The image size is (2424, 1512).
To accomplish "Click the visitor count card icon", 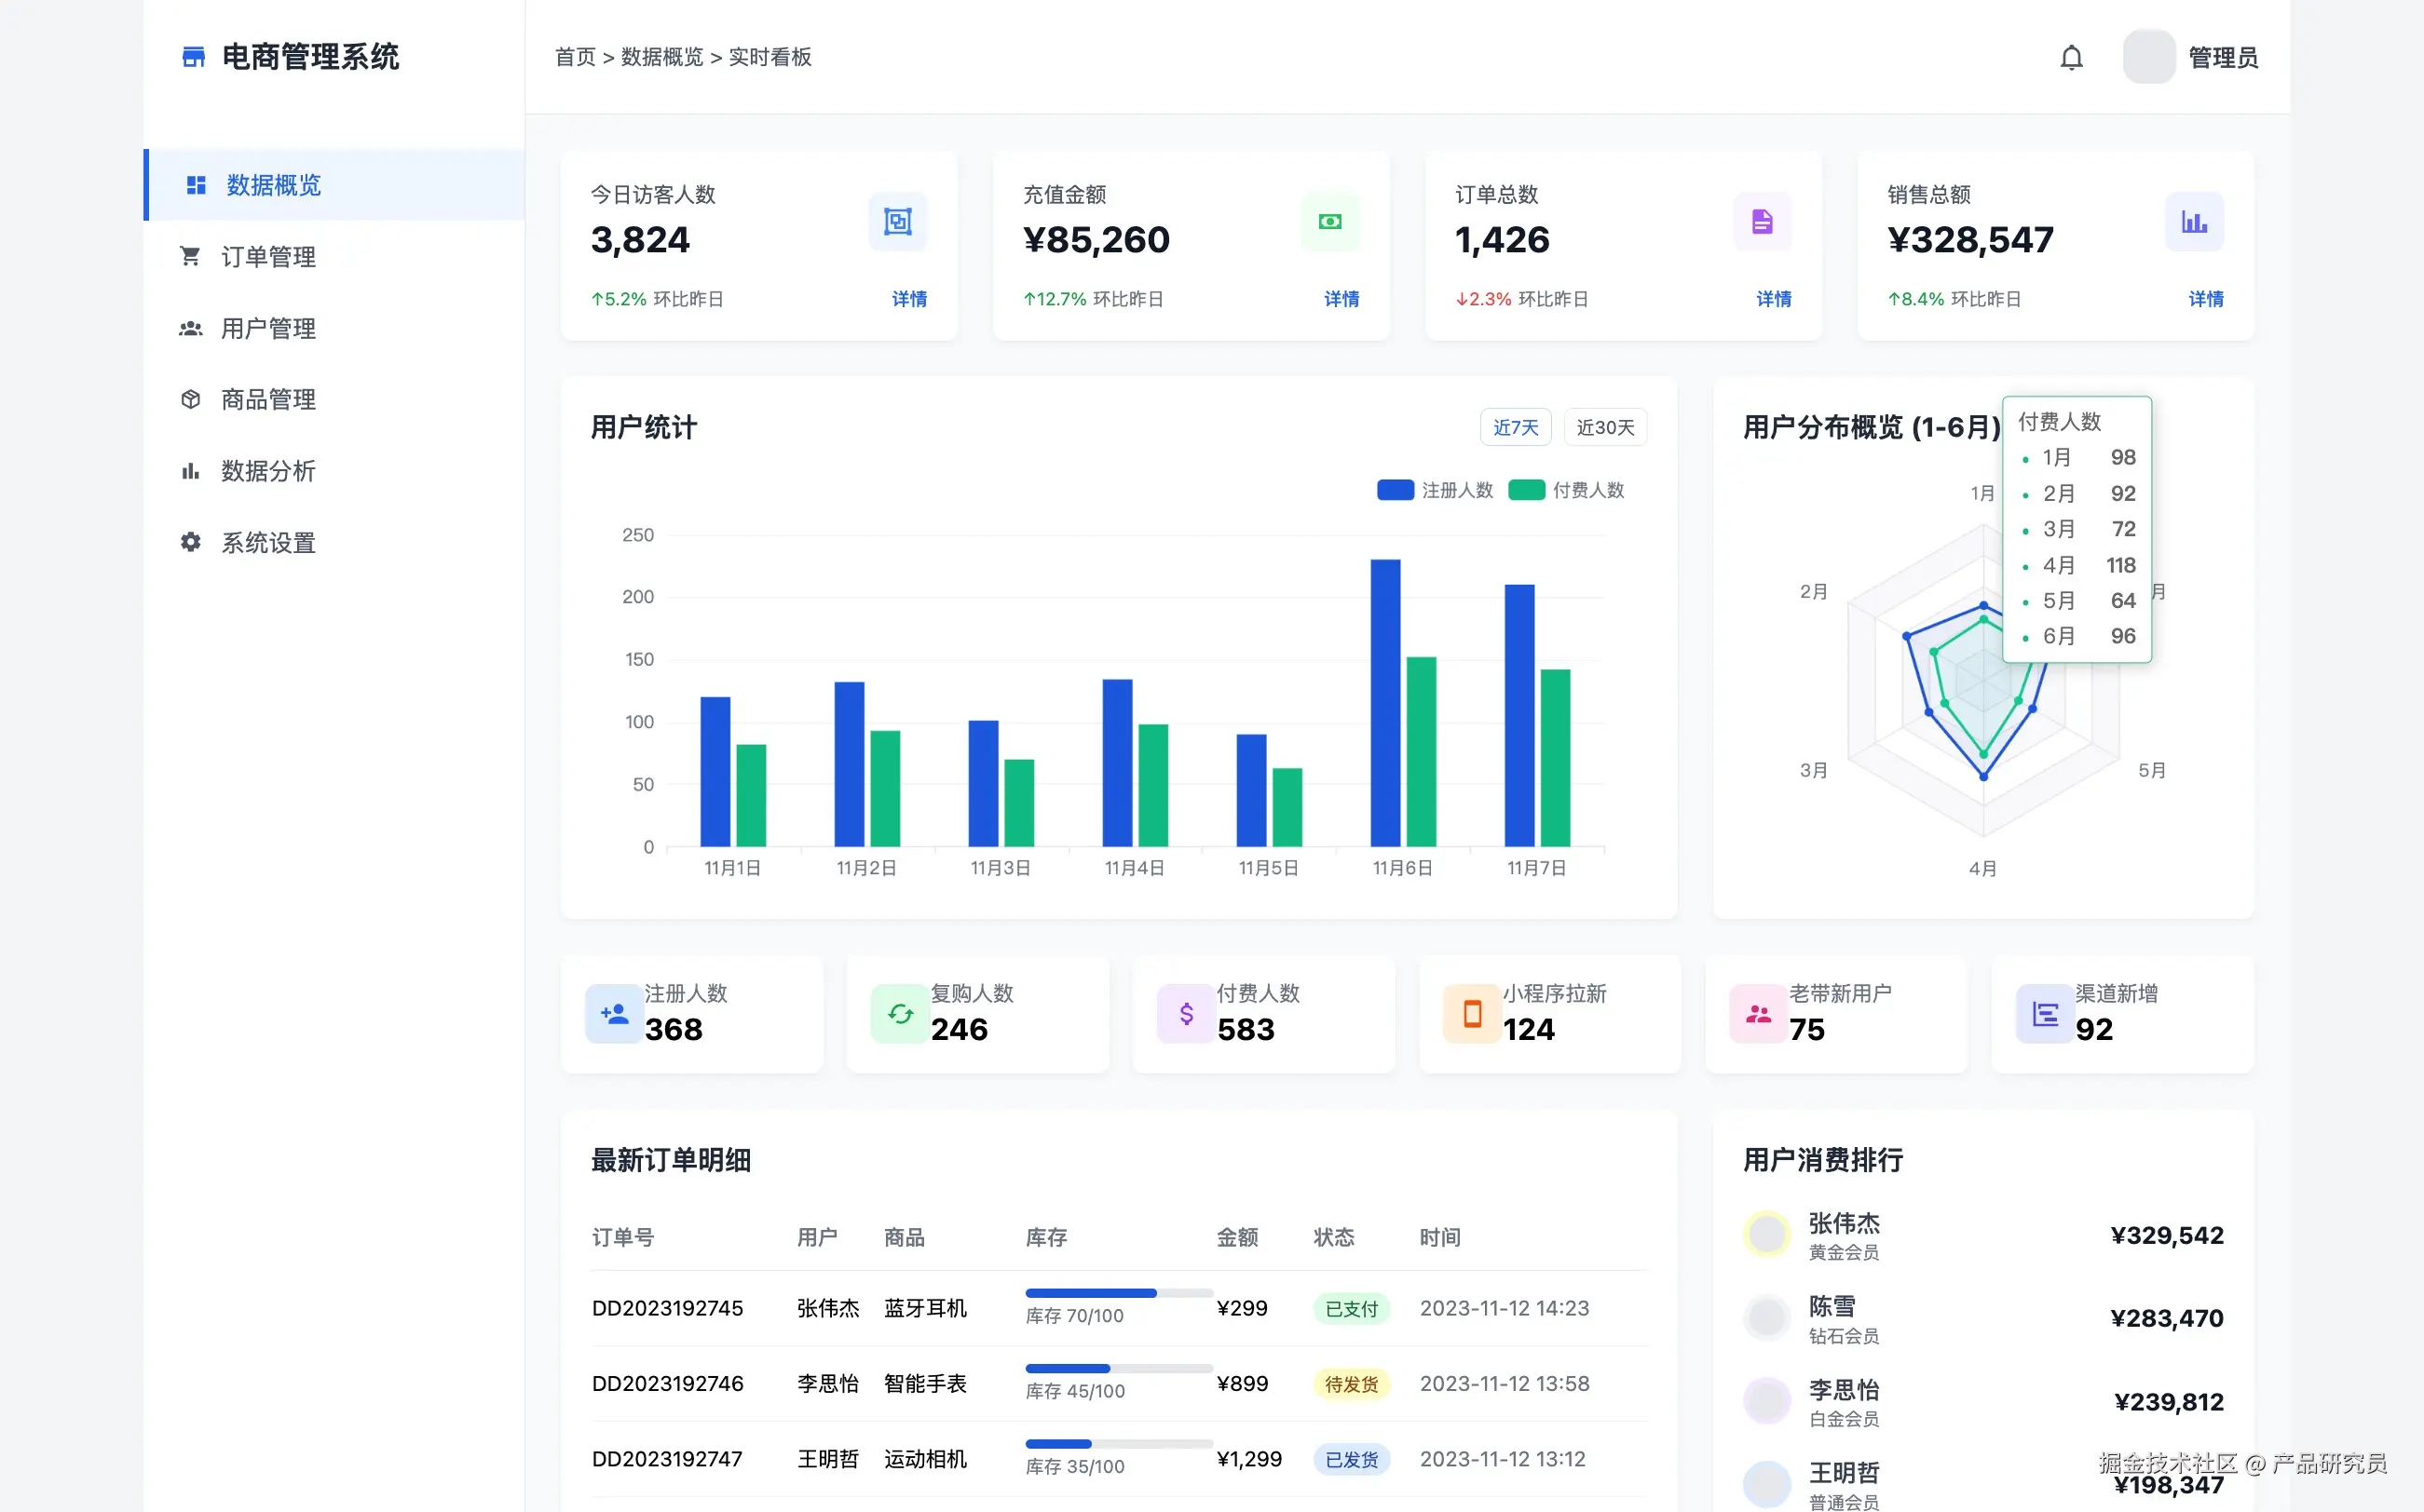I will point(897,221).
